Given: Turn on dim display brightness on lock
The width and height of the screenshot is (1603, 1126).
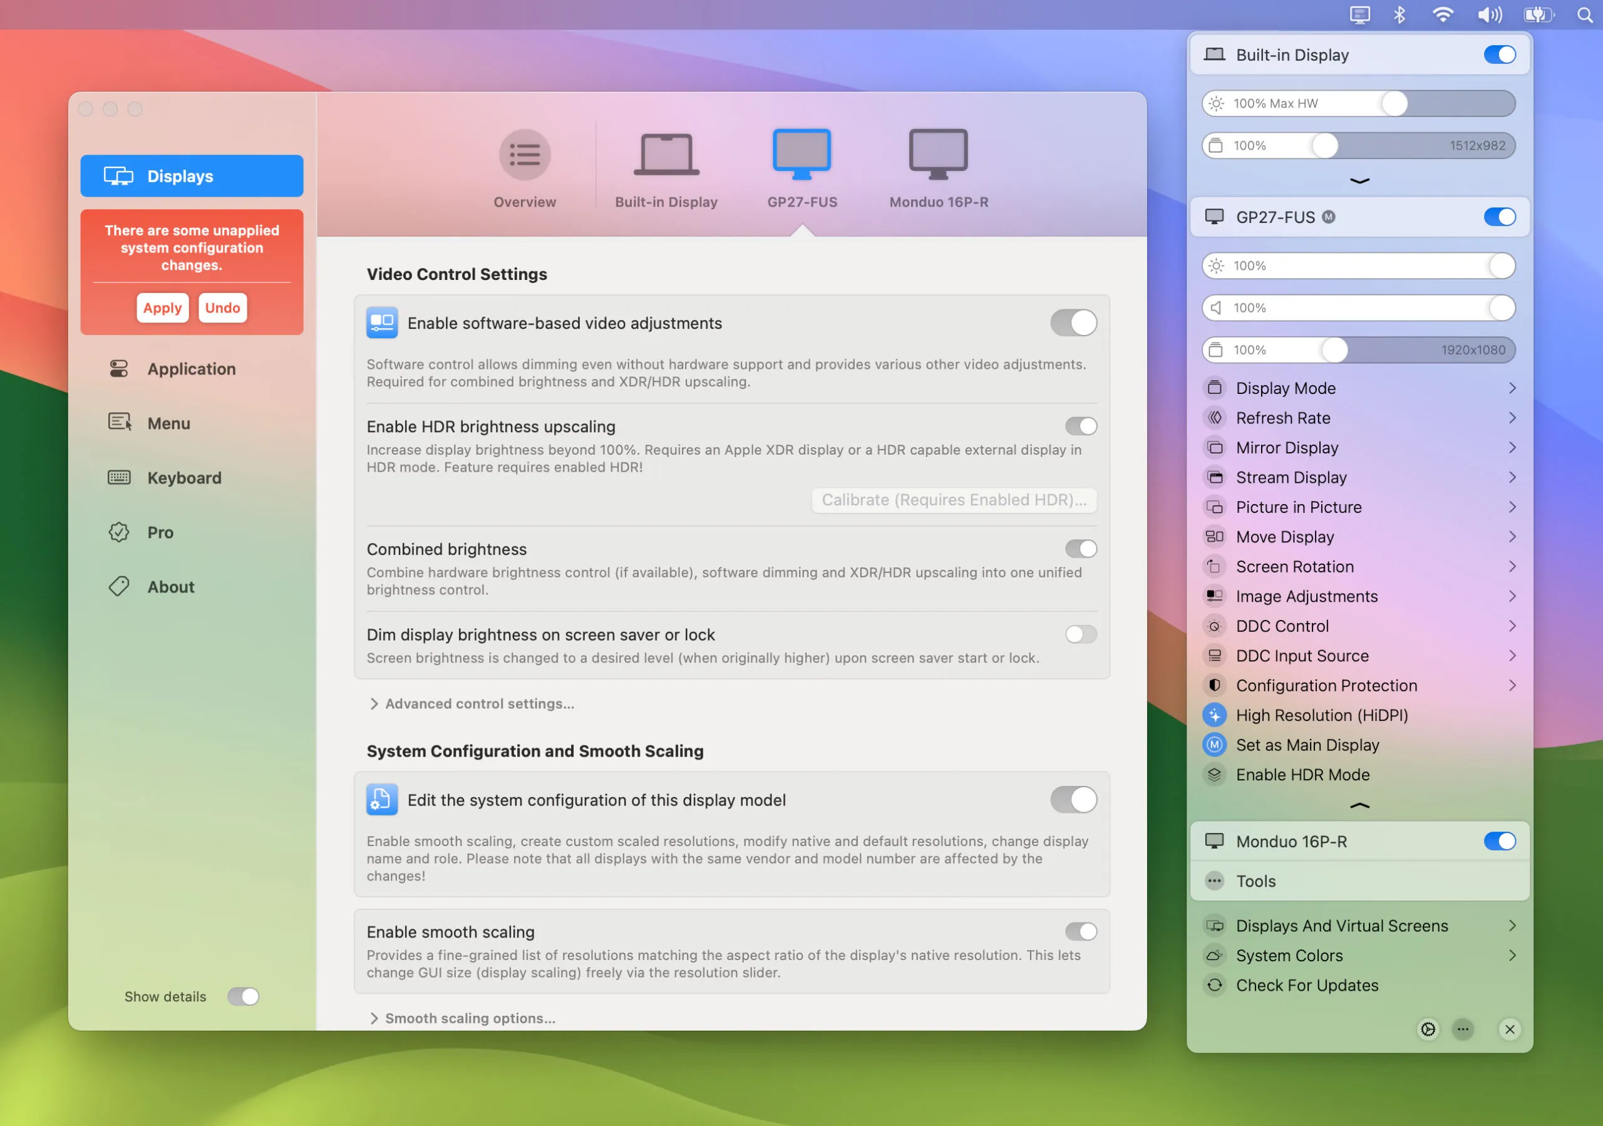Looking at the screenshot, I should click(x=1080, y=634).
